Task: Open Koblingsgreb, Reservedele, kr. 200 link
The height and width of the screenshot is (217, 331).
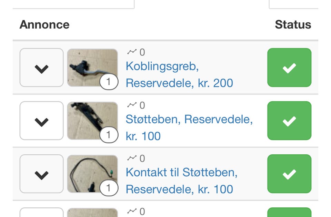Action: click(x=179, y=74)
